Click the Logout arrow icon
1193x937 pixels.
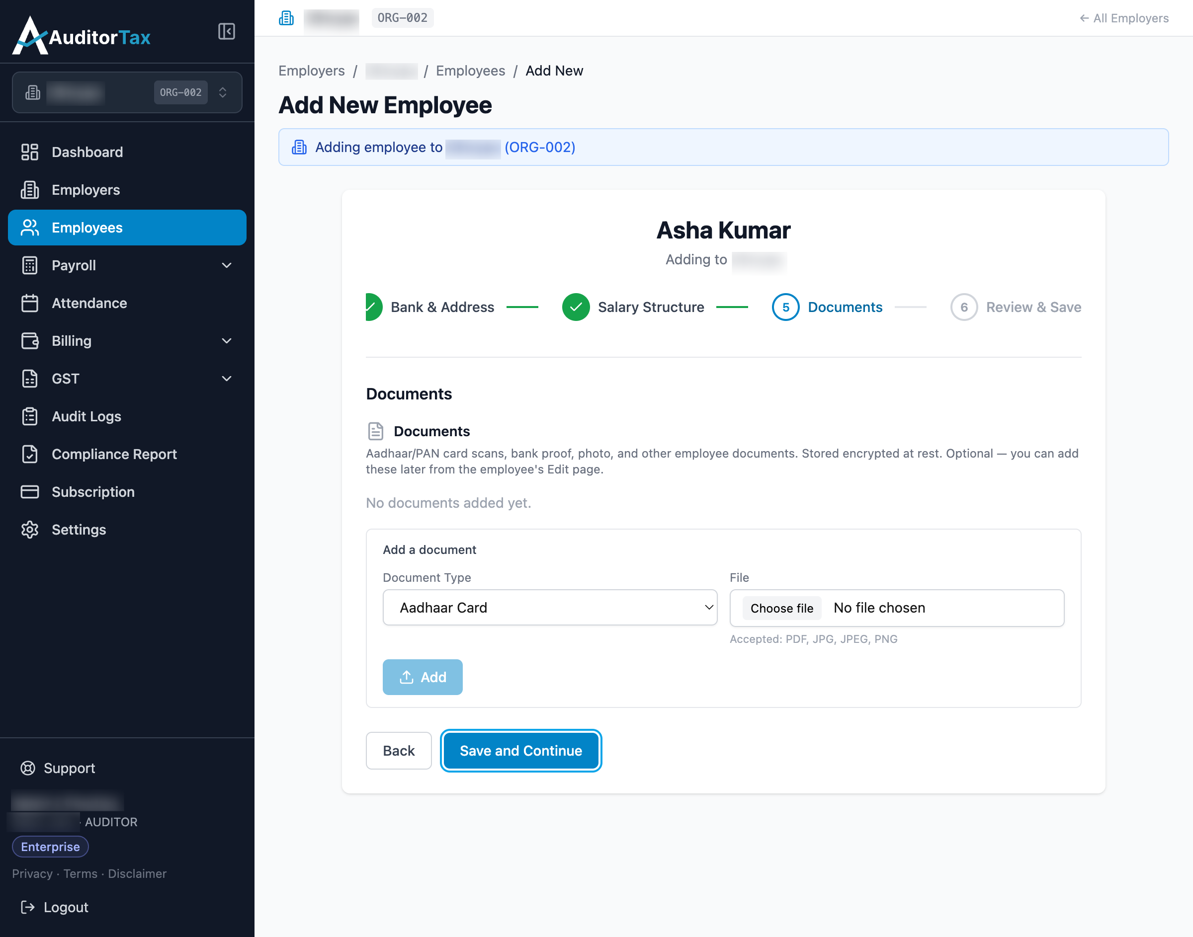28,907
